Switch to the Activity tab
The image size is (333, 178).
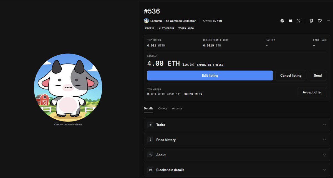177,109
